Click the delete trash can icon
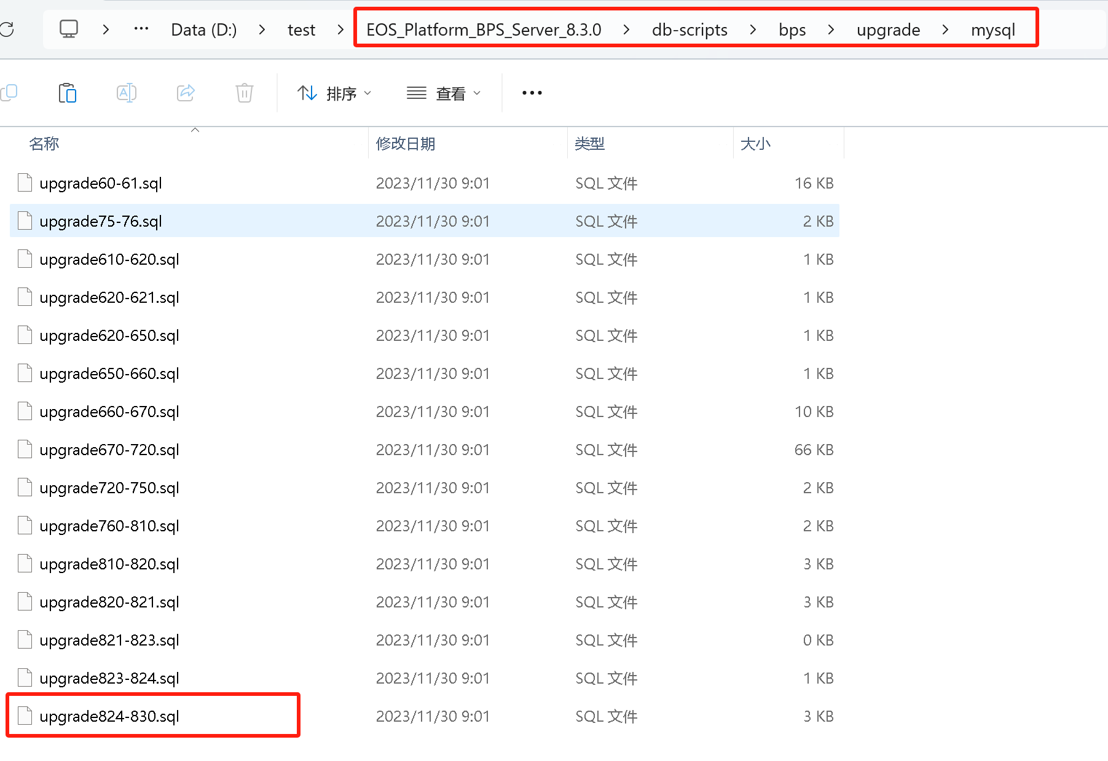The width and height of the screenshot is (1108, 761). click(244, 93)
